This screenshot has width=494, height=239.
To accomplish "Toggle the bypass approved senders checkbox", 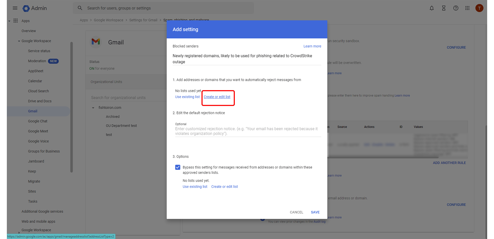I will click(x=178, y=167).
